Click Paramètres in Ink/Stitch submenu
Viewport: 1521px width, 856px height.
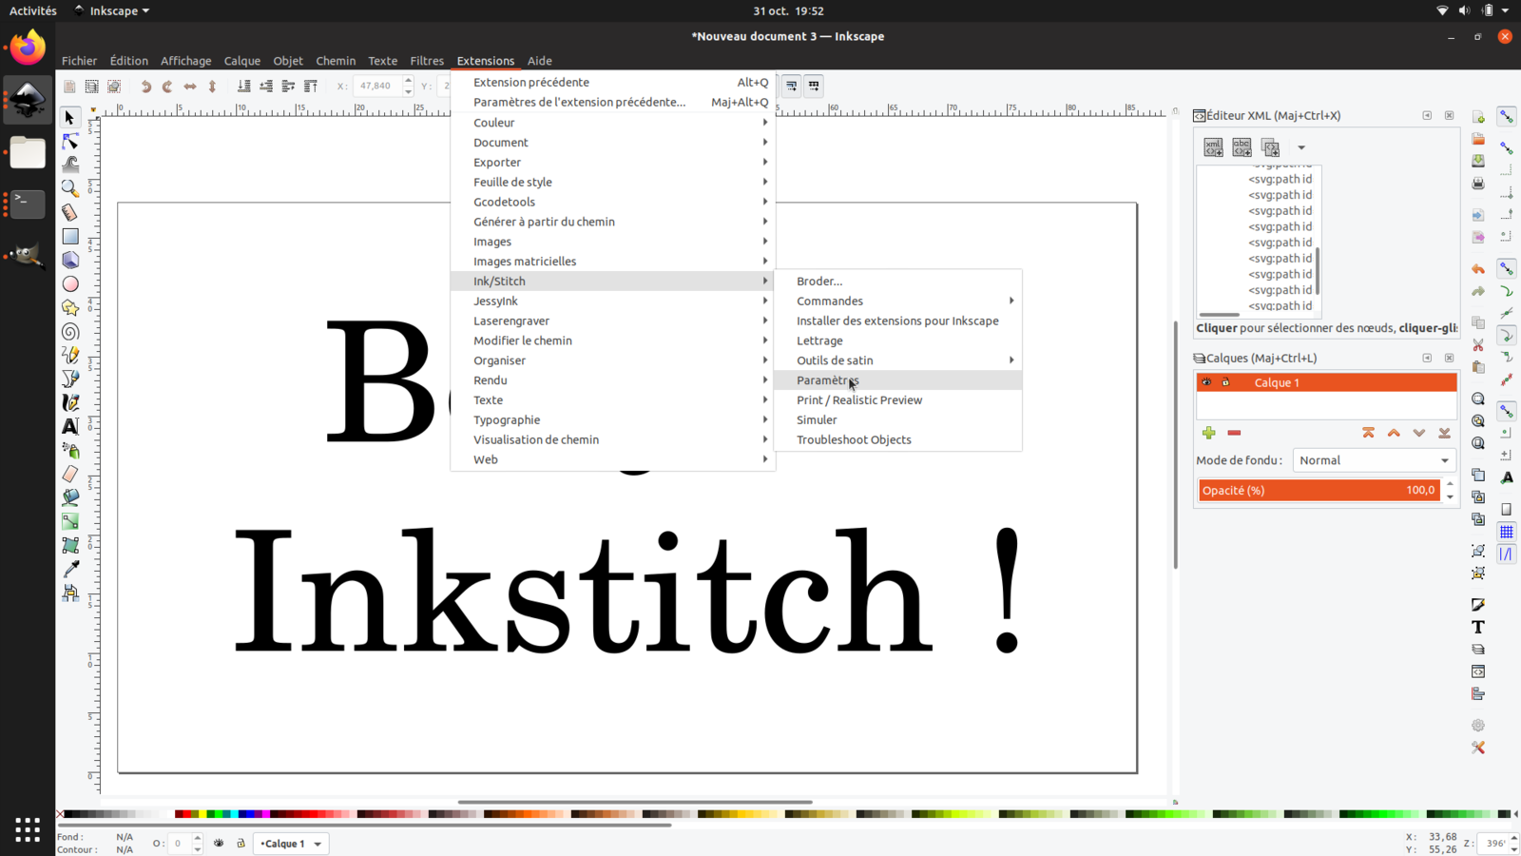tap(827, 380)
